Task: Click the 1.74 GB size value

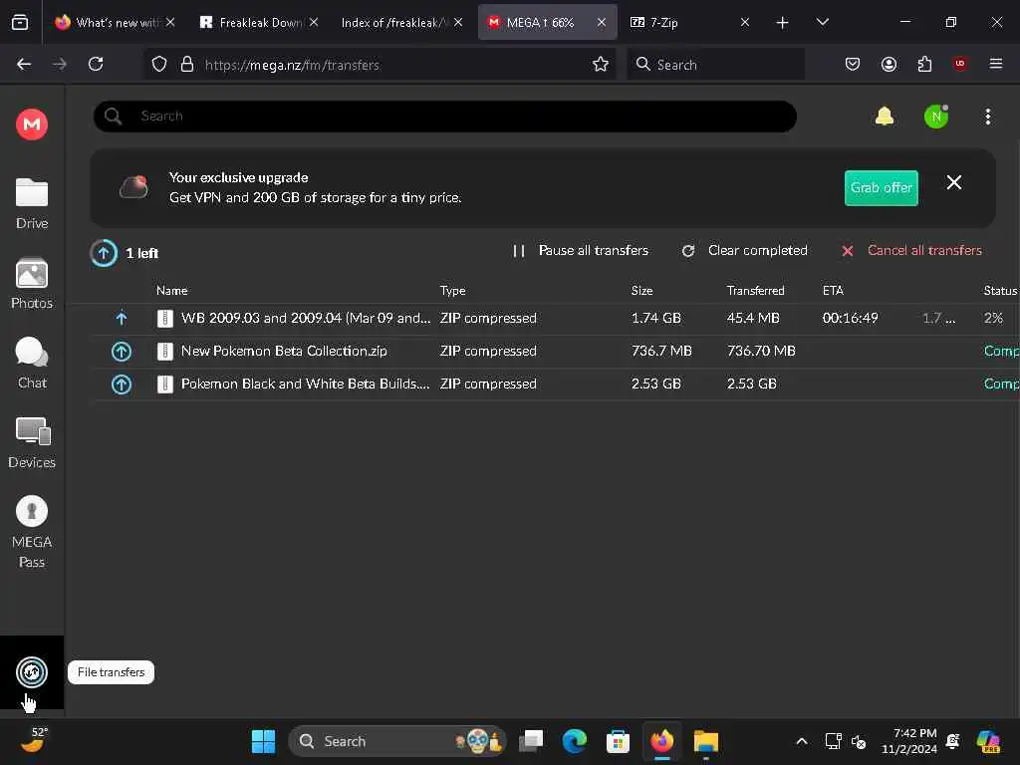Action: pyautogui.click(x=655, y=318)
